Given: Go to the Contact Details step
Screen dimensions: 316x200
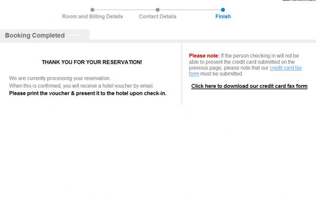Looking at the screenshot, I should click(157, 16).
